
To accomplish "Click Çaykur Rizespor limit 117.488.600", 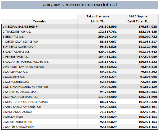I will point(107,97).
